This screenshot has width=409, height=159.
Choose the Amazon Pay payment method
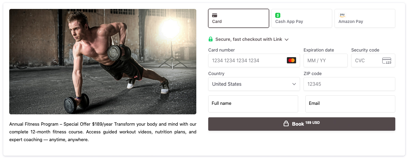coord(365,18)
